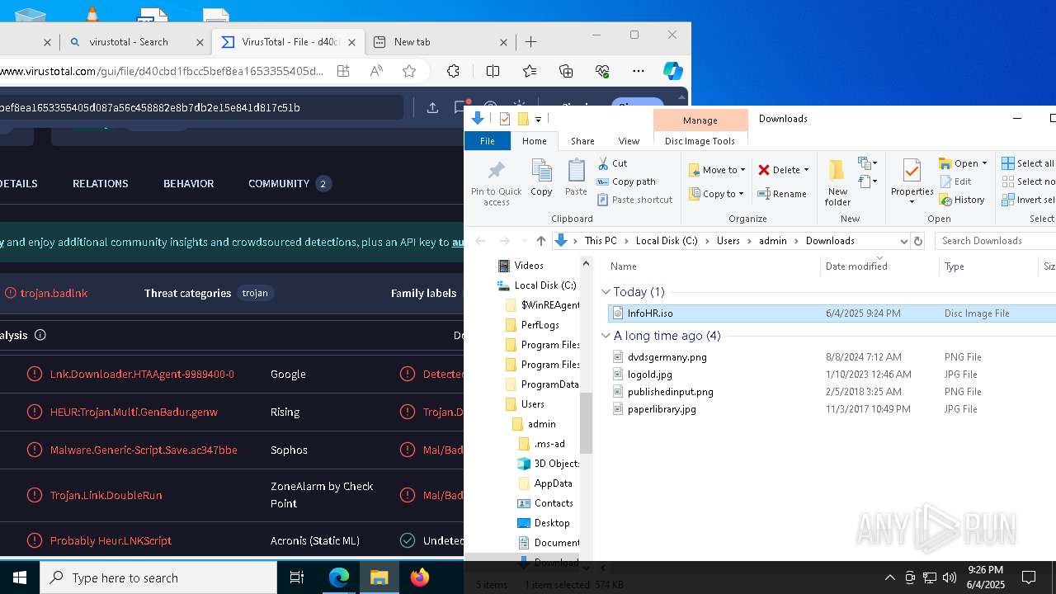Switch to the Share ribbon tab
The image size is (1056, 594).
click(582, 141)
